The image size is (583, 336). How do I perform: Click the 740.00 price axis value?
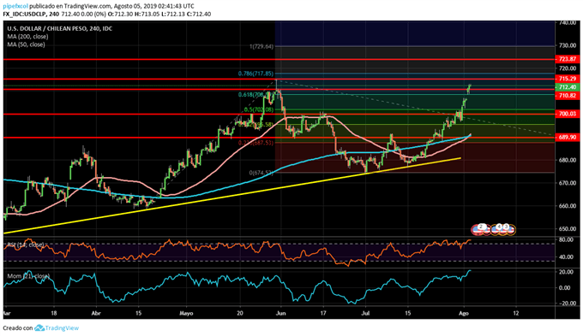point(568,22)
